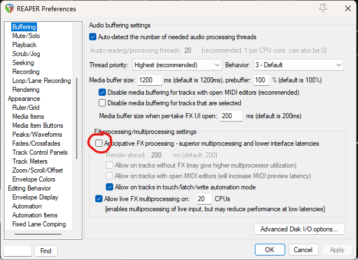Open the Envelope Colors page

[34, 179]
